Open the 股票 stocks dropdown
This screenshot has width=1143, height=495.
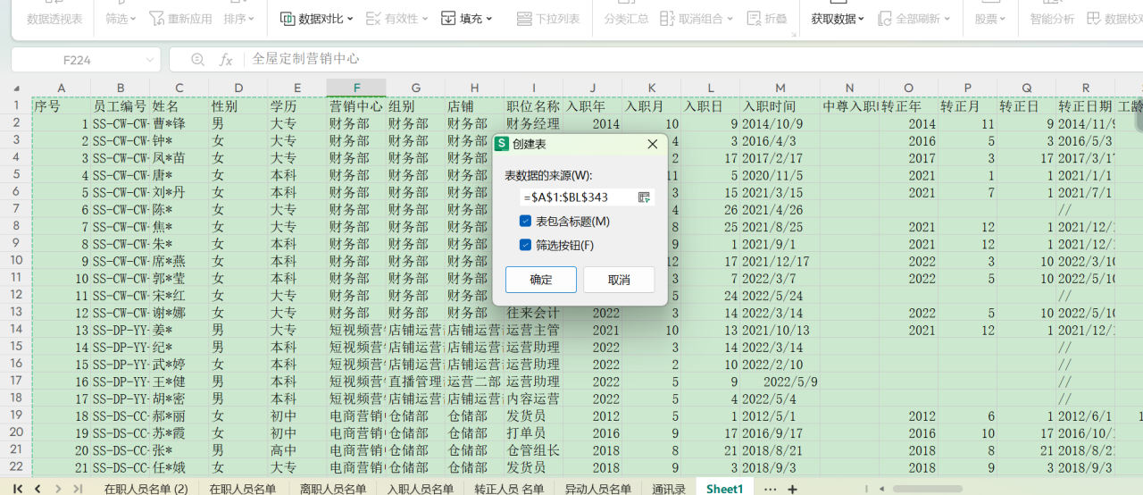click(x=990, y=18)
